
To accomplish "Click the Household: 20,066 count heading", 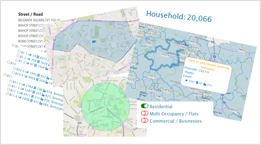I will [179, 16].
